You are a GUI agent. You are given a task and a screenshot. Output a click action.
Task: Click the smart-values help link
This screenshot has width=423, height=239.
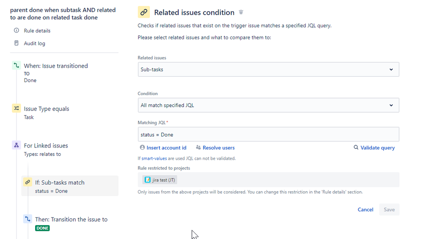[154, 158]
